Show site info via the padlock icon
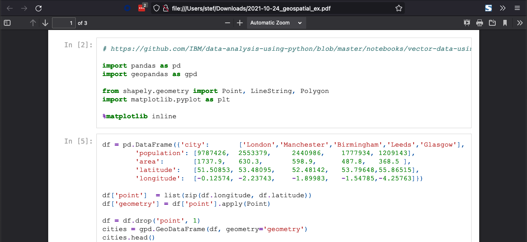Viewport: 527px width, 242px height. click(166, 8)
